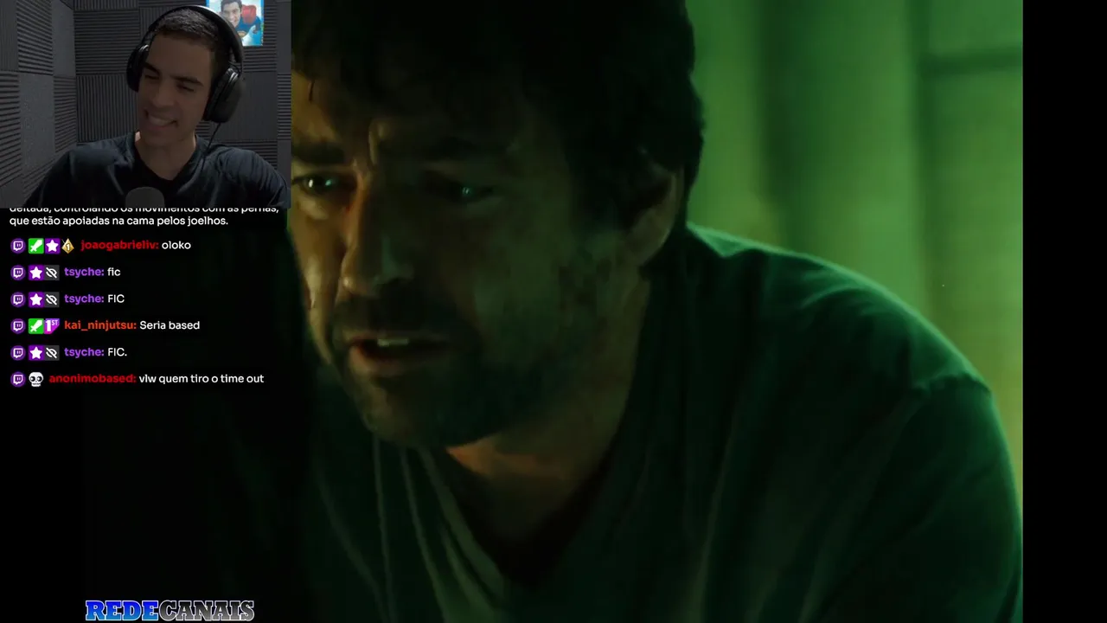Open anonimobased's username in chat
Viewport: 1107px width, 623px height.
[93, 378]
